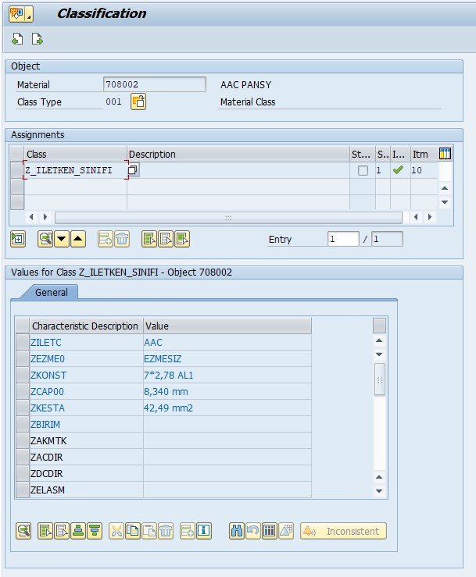This screenshot has width=476, height=577.
Task: Click the down-triangle button under Assignments table
Action: [62, 239]
